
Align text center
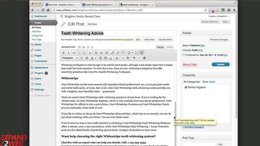pos(101,53)
